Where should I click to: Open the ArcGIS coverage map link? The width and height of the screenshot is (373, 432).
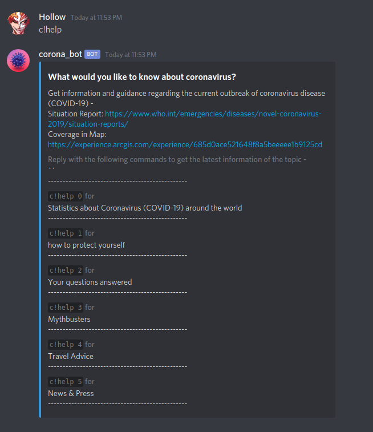click(x=185, y=144)
